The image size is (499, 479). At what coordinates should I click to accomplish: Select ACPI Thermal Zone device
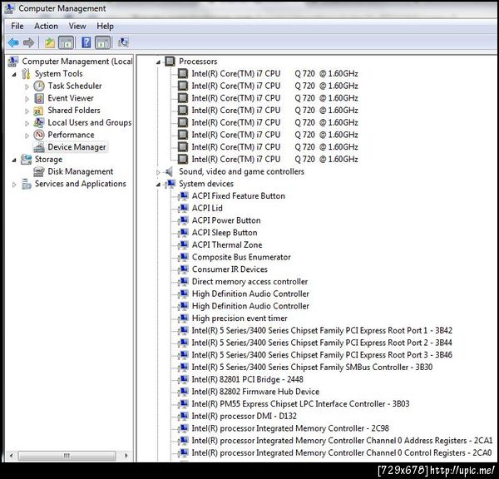(227, 245)
